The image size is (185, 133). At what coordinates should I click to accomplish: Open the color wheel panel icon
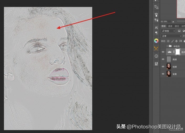tap(156, 41)
